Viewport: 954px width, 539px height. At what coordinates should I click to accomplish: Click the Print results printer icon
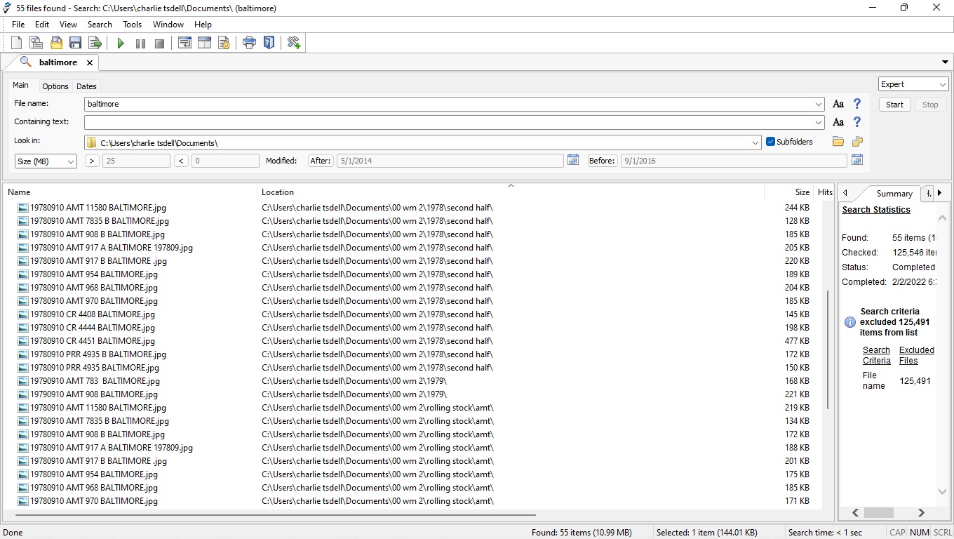(x=249, y=44)
